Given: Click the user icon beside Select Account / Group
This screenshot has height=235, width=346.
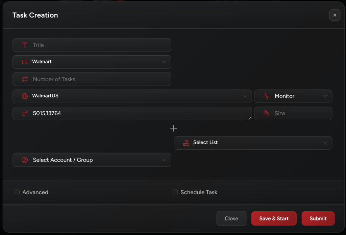Looking at the screenshot, I should tap(25, 160).
